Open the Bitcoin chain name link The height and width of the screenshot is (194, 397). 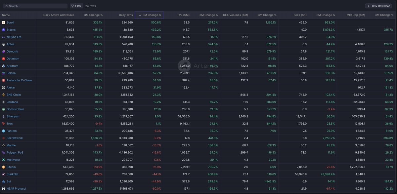coord(11,167)
